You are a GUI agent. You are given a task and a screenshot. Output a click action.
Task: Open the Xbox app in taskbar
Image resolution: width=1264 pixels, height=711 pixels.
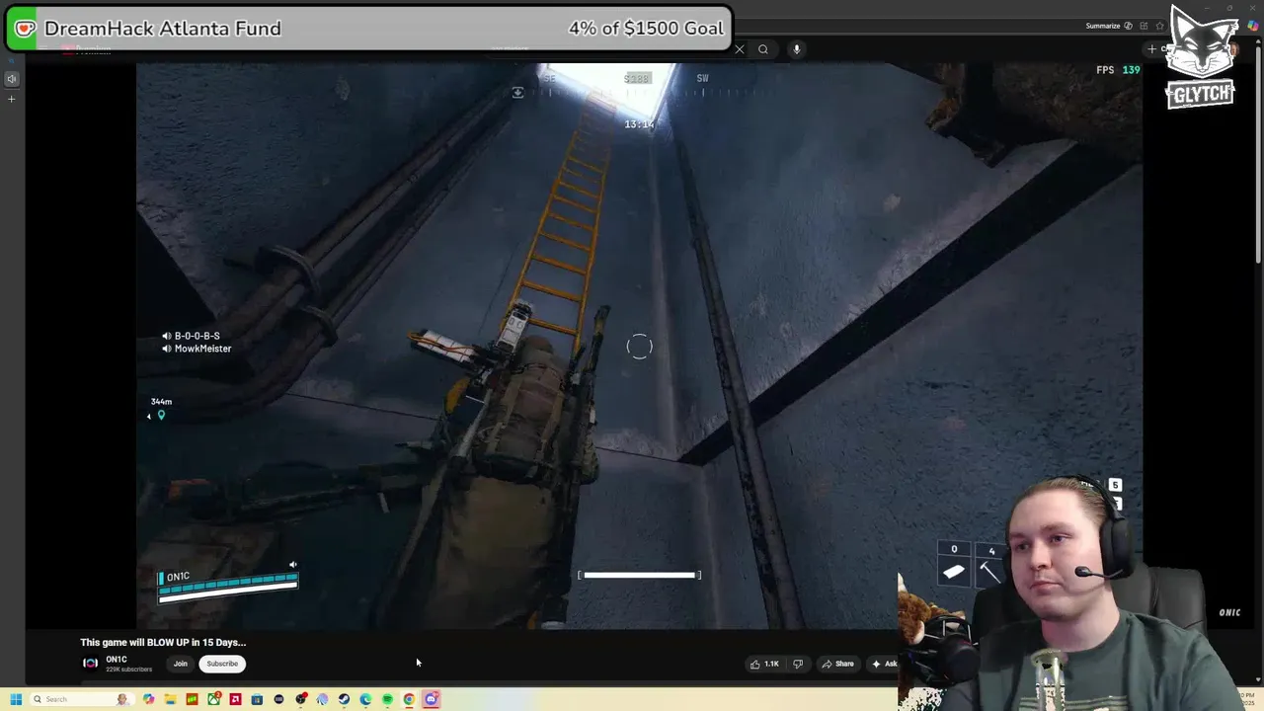[x=213, y=699]
